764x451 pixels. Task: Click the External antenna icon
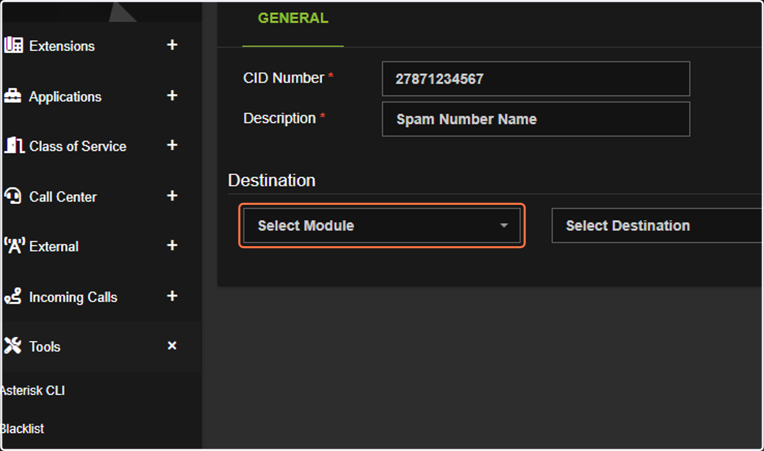coord(13,246)
